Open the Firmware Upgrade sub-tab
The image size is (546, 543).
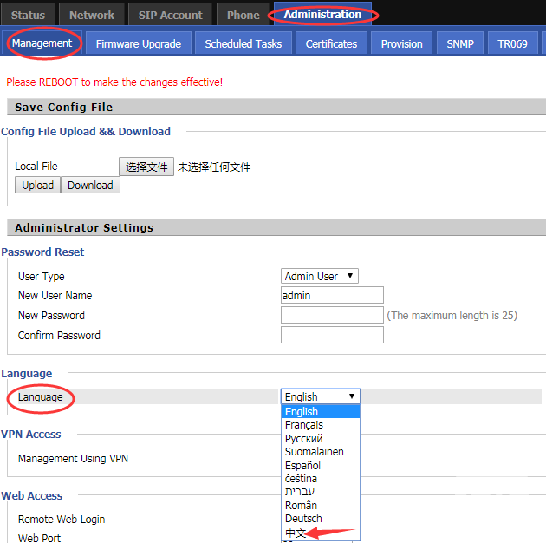(x=138, y=43)
